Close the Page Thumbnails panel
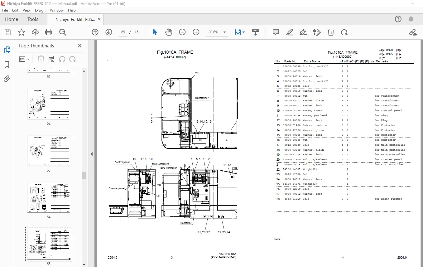This screenshot has width=423, height=267. [80, 46]
